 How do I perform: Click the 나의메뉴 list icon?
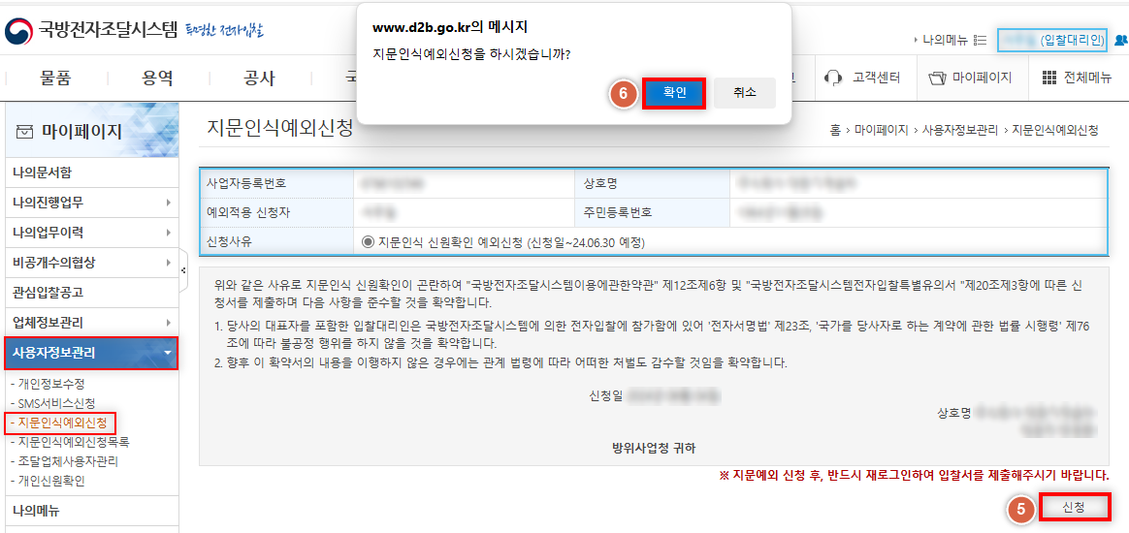[980, 41]
